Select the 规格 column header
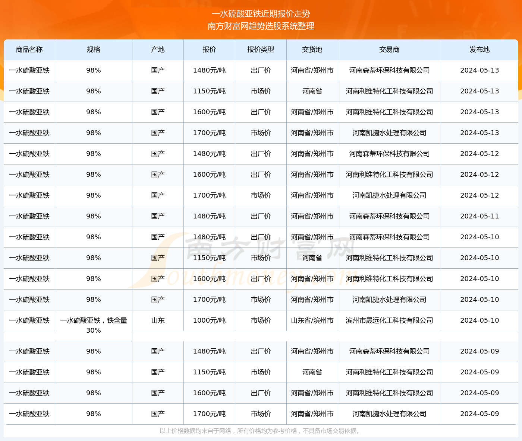The width and height of the screenshot is (522, 441). point(94,49)
